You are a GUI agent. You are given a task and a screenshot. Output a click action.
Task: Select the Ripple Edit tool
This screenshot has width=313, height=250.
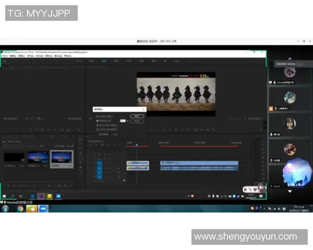click(80, 148)
